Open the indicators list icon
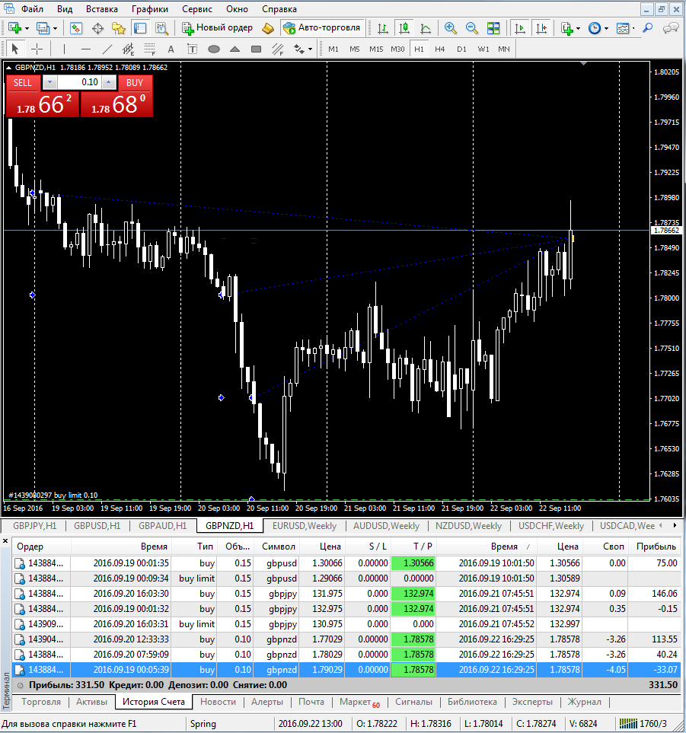The width and height of the screenshot is (686, 733). point(566,28)
